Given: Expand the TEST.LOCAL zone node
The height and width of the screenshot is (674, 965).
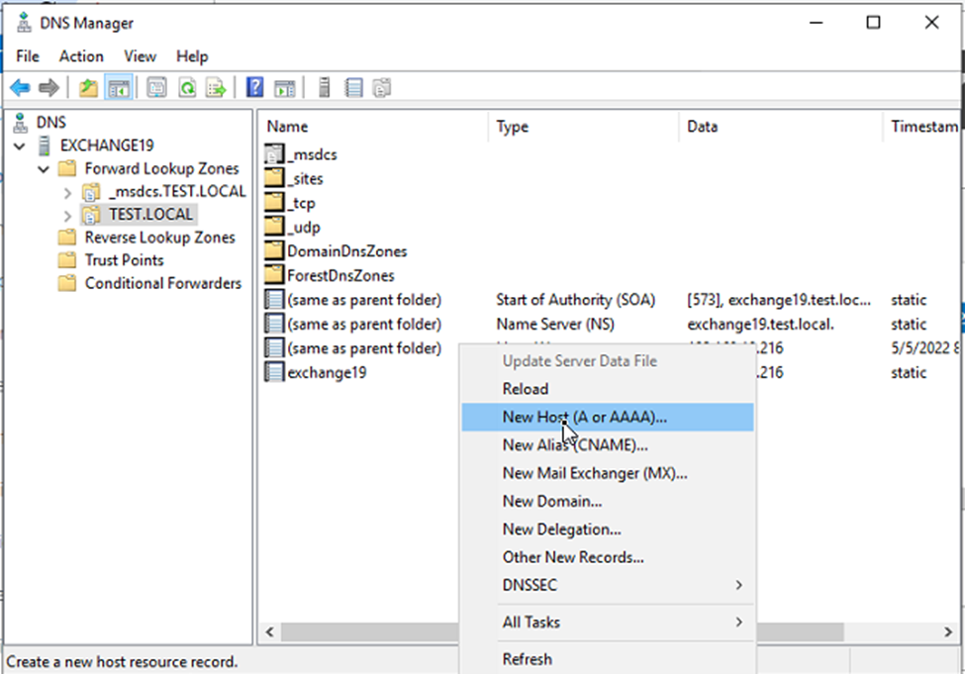Looking at the screenshot, I should coord(67,216).
